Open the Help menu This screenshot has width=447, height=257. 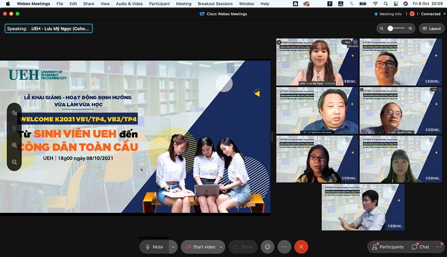[265, 4]
